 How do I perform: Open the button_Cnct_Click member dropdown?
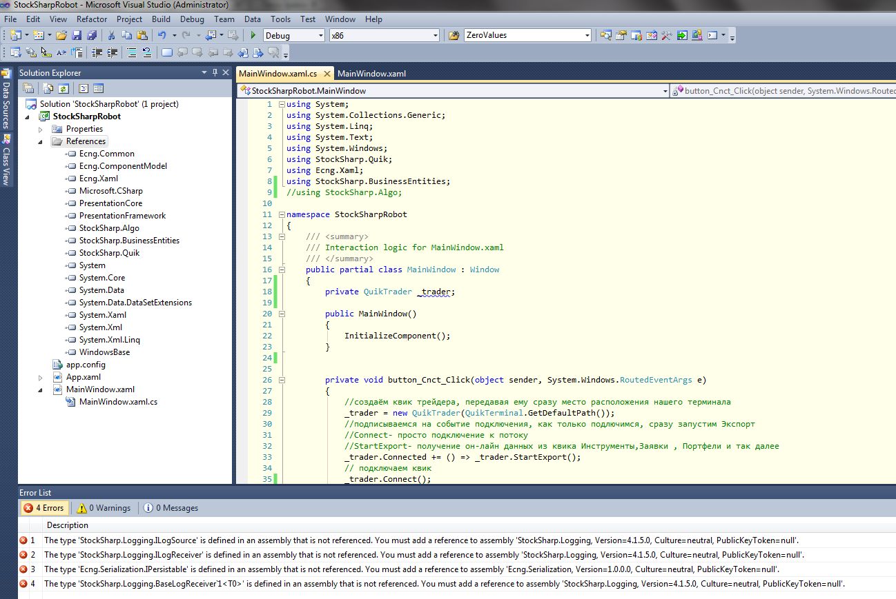[x=783, y=90]
